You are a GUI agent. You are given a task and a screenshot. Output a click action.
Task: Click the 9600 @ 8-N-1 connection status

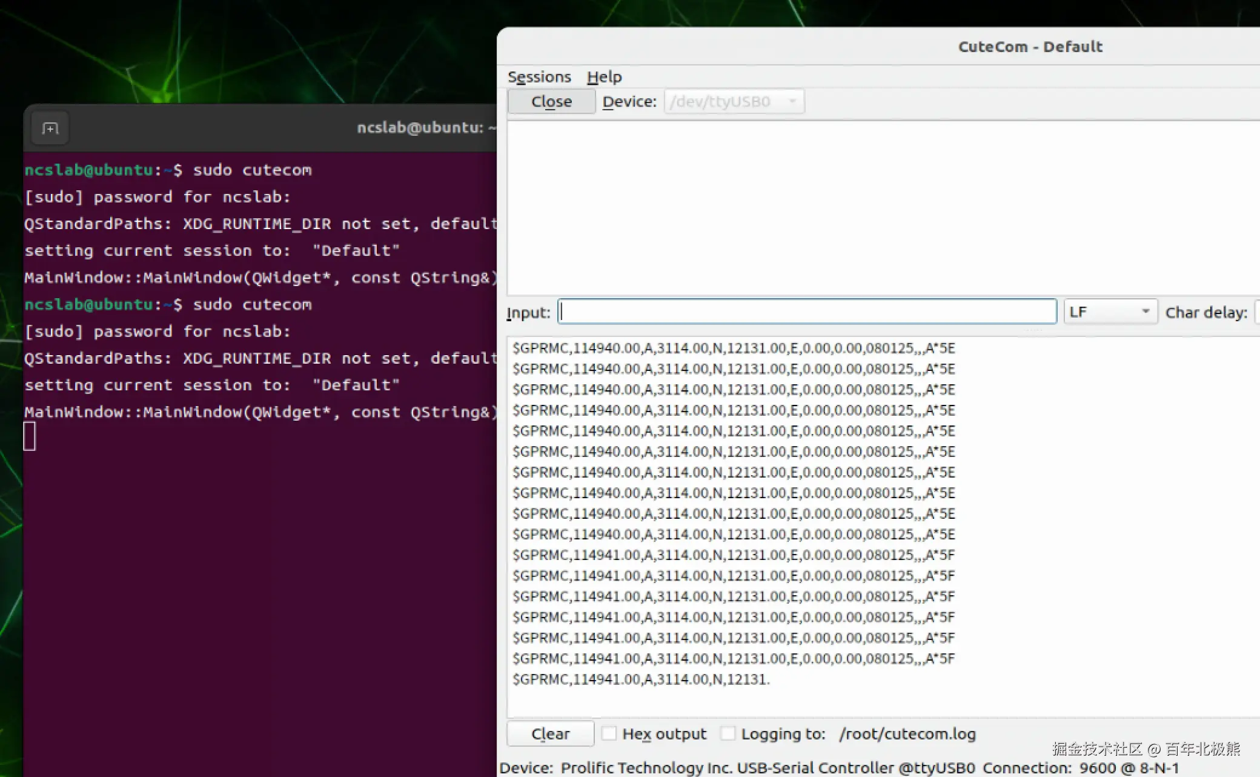pos(1129,768)
